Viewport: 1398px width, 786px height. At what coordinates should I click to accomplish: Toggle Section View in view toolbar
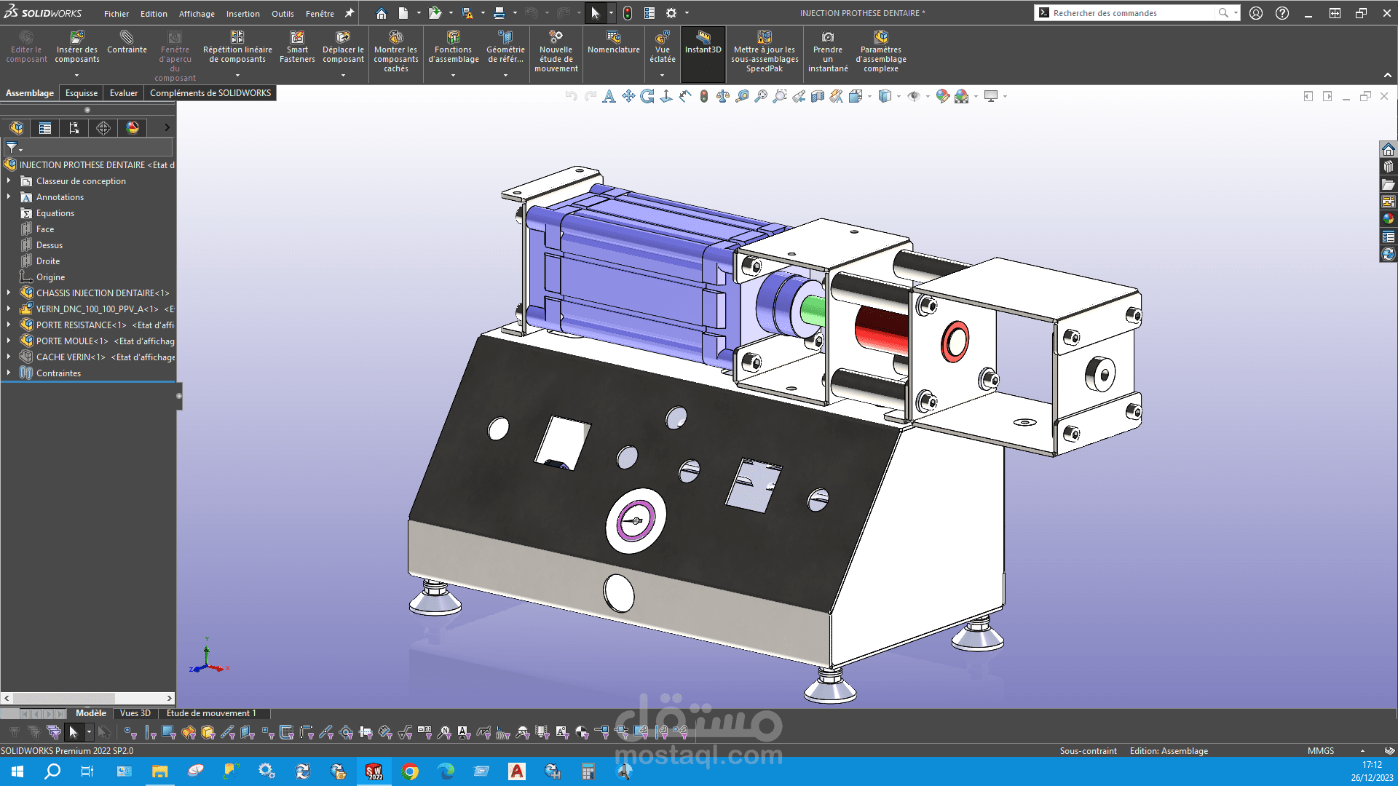click(x=818, y=96)
